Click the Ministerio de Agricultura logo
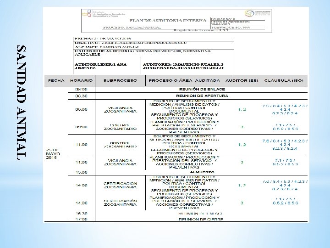Screen dimensions: 330x248 pos(104,13)
